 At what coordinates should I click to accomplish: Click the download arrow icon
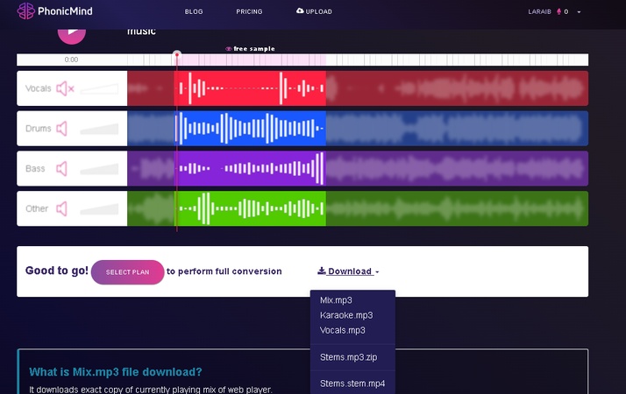point(322,271)
